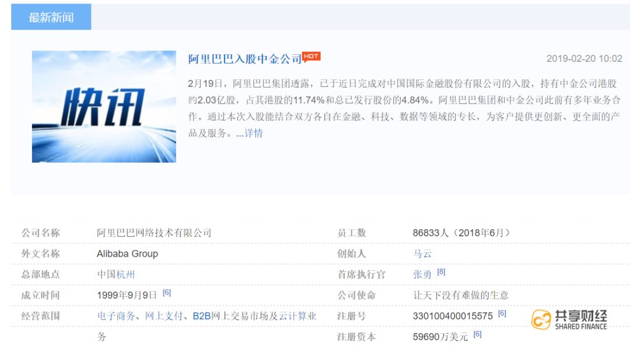The width and height of the screenshot is (630, 346).
Task: Open the 电子商务 link
Action: [x=116, y=316]
